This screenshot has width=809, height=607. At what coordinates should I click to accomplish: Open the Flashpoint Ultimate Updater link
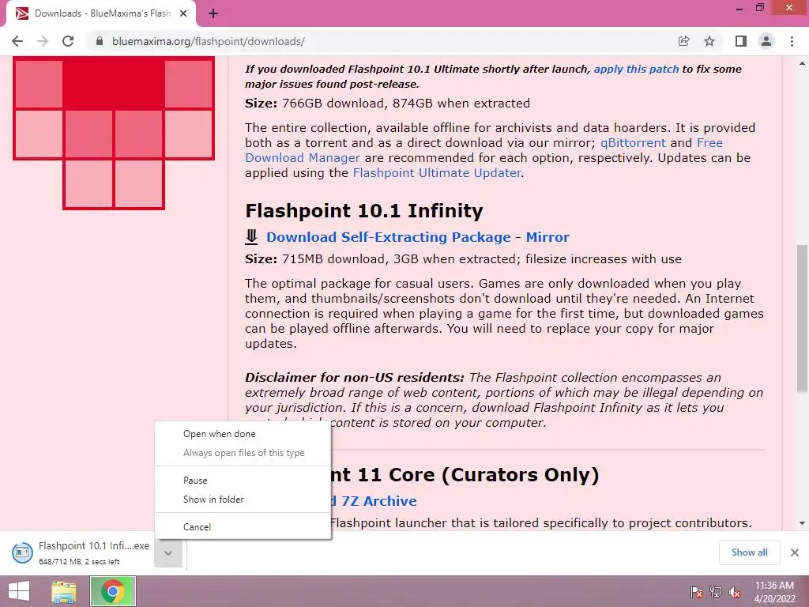[x=436, y=173]
